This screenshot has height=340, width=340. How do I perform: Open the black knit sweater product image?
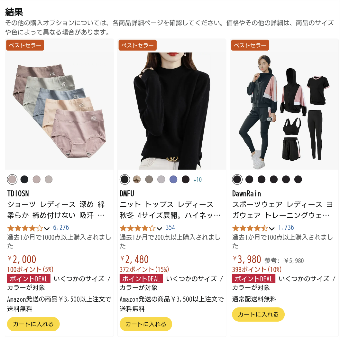coord(172,111)
